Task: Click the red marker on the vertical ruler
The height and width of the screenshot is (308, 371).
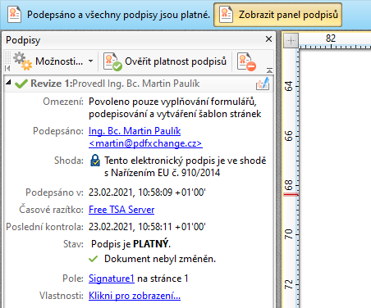Action: [291, 195]
